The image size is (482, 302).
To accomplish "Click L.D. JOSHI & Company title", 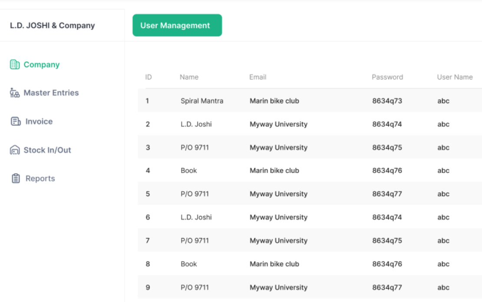I will 52,25.
